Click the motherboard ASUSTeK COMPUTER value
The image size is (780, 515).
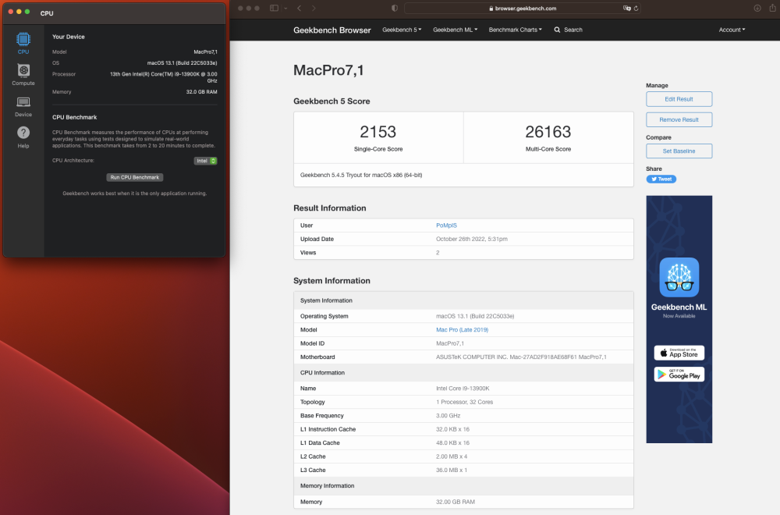coord(521,357)
